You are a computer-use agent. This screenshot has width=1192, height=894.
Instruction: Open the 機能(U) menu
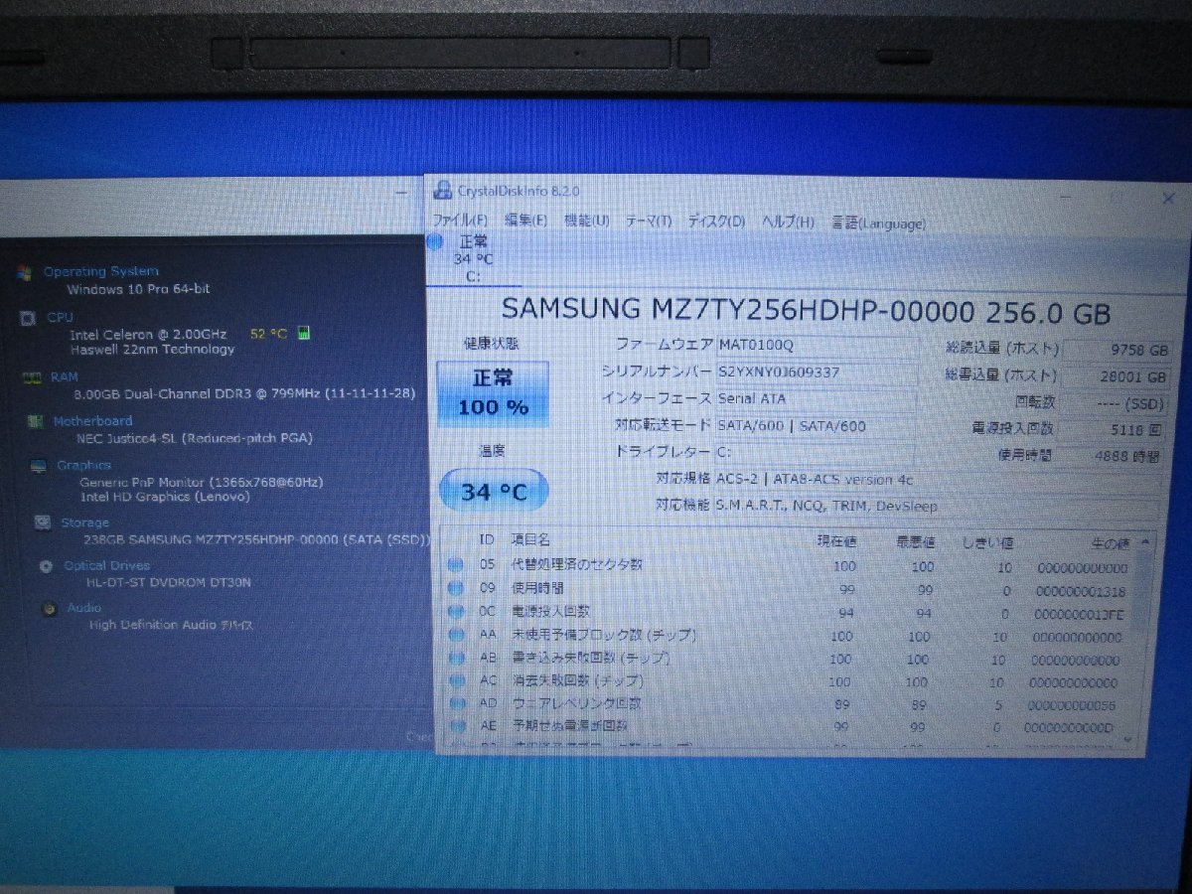[586, 222]
